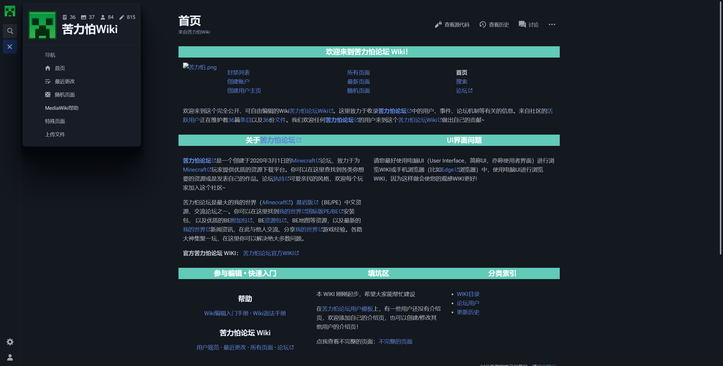This screenshot has height=366, width=723.
Task: Open the 苦力怕论坛官方WIKI link
Action: [x=271, y=253]
